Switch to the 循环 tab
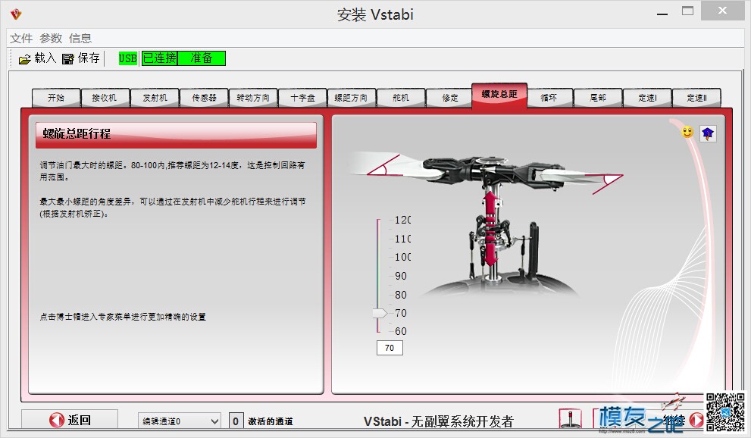 click(x=549, y=98)
